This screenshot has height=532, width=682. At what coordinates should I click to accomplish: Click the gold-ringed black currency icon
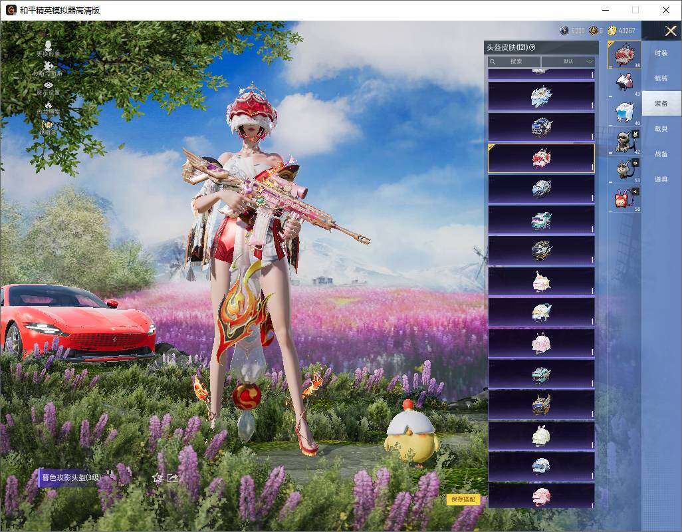pyautogui.click(x=594, y=31)
